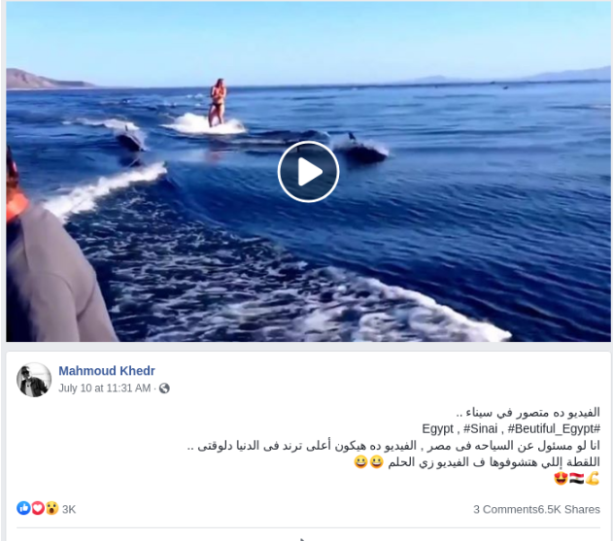
Task: Open the #Sinai hashtag
Action: click(x=480, y=428)
